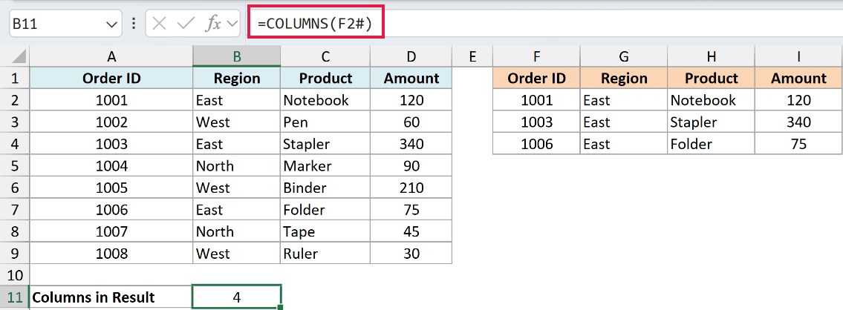Screen dimensions: 843x310
Task: Select the amount cell showing 90
Action: [411, 166]
